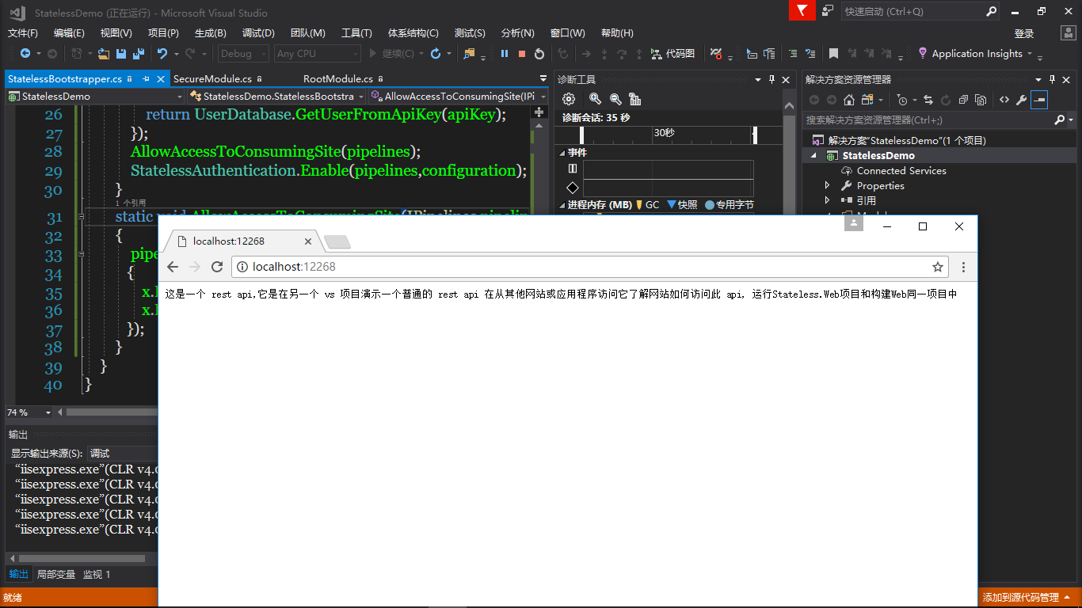
Task: Open the StatelessDemo.StatelessBootstra class dropdown
Action: click(277, 97)
